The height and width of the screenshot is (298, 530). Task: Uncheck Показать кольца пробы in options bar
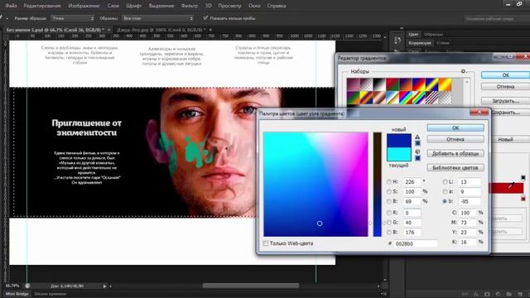(x=205, y=18)
